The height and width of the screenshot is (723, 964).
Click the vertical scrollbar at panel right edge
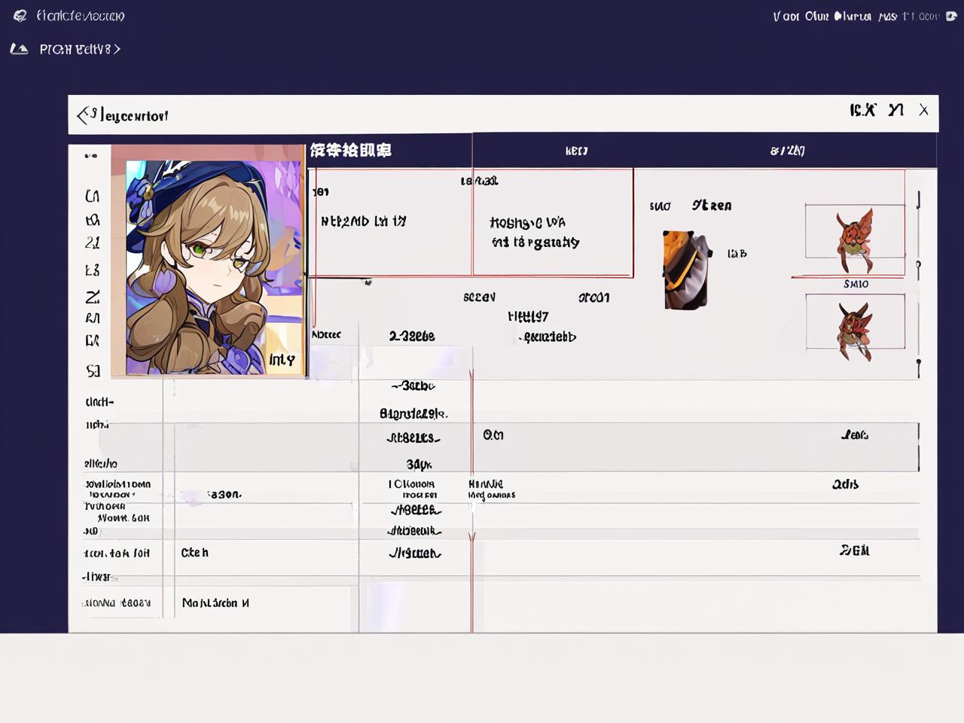click(918, 286)
